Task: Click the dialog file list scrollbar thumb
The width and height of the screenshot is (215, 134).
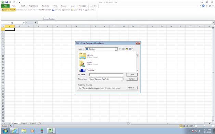Action: point(137,56)
